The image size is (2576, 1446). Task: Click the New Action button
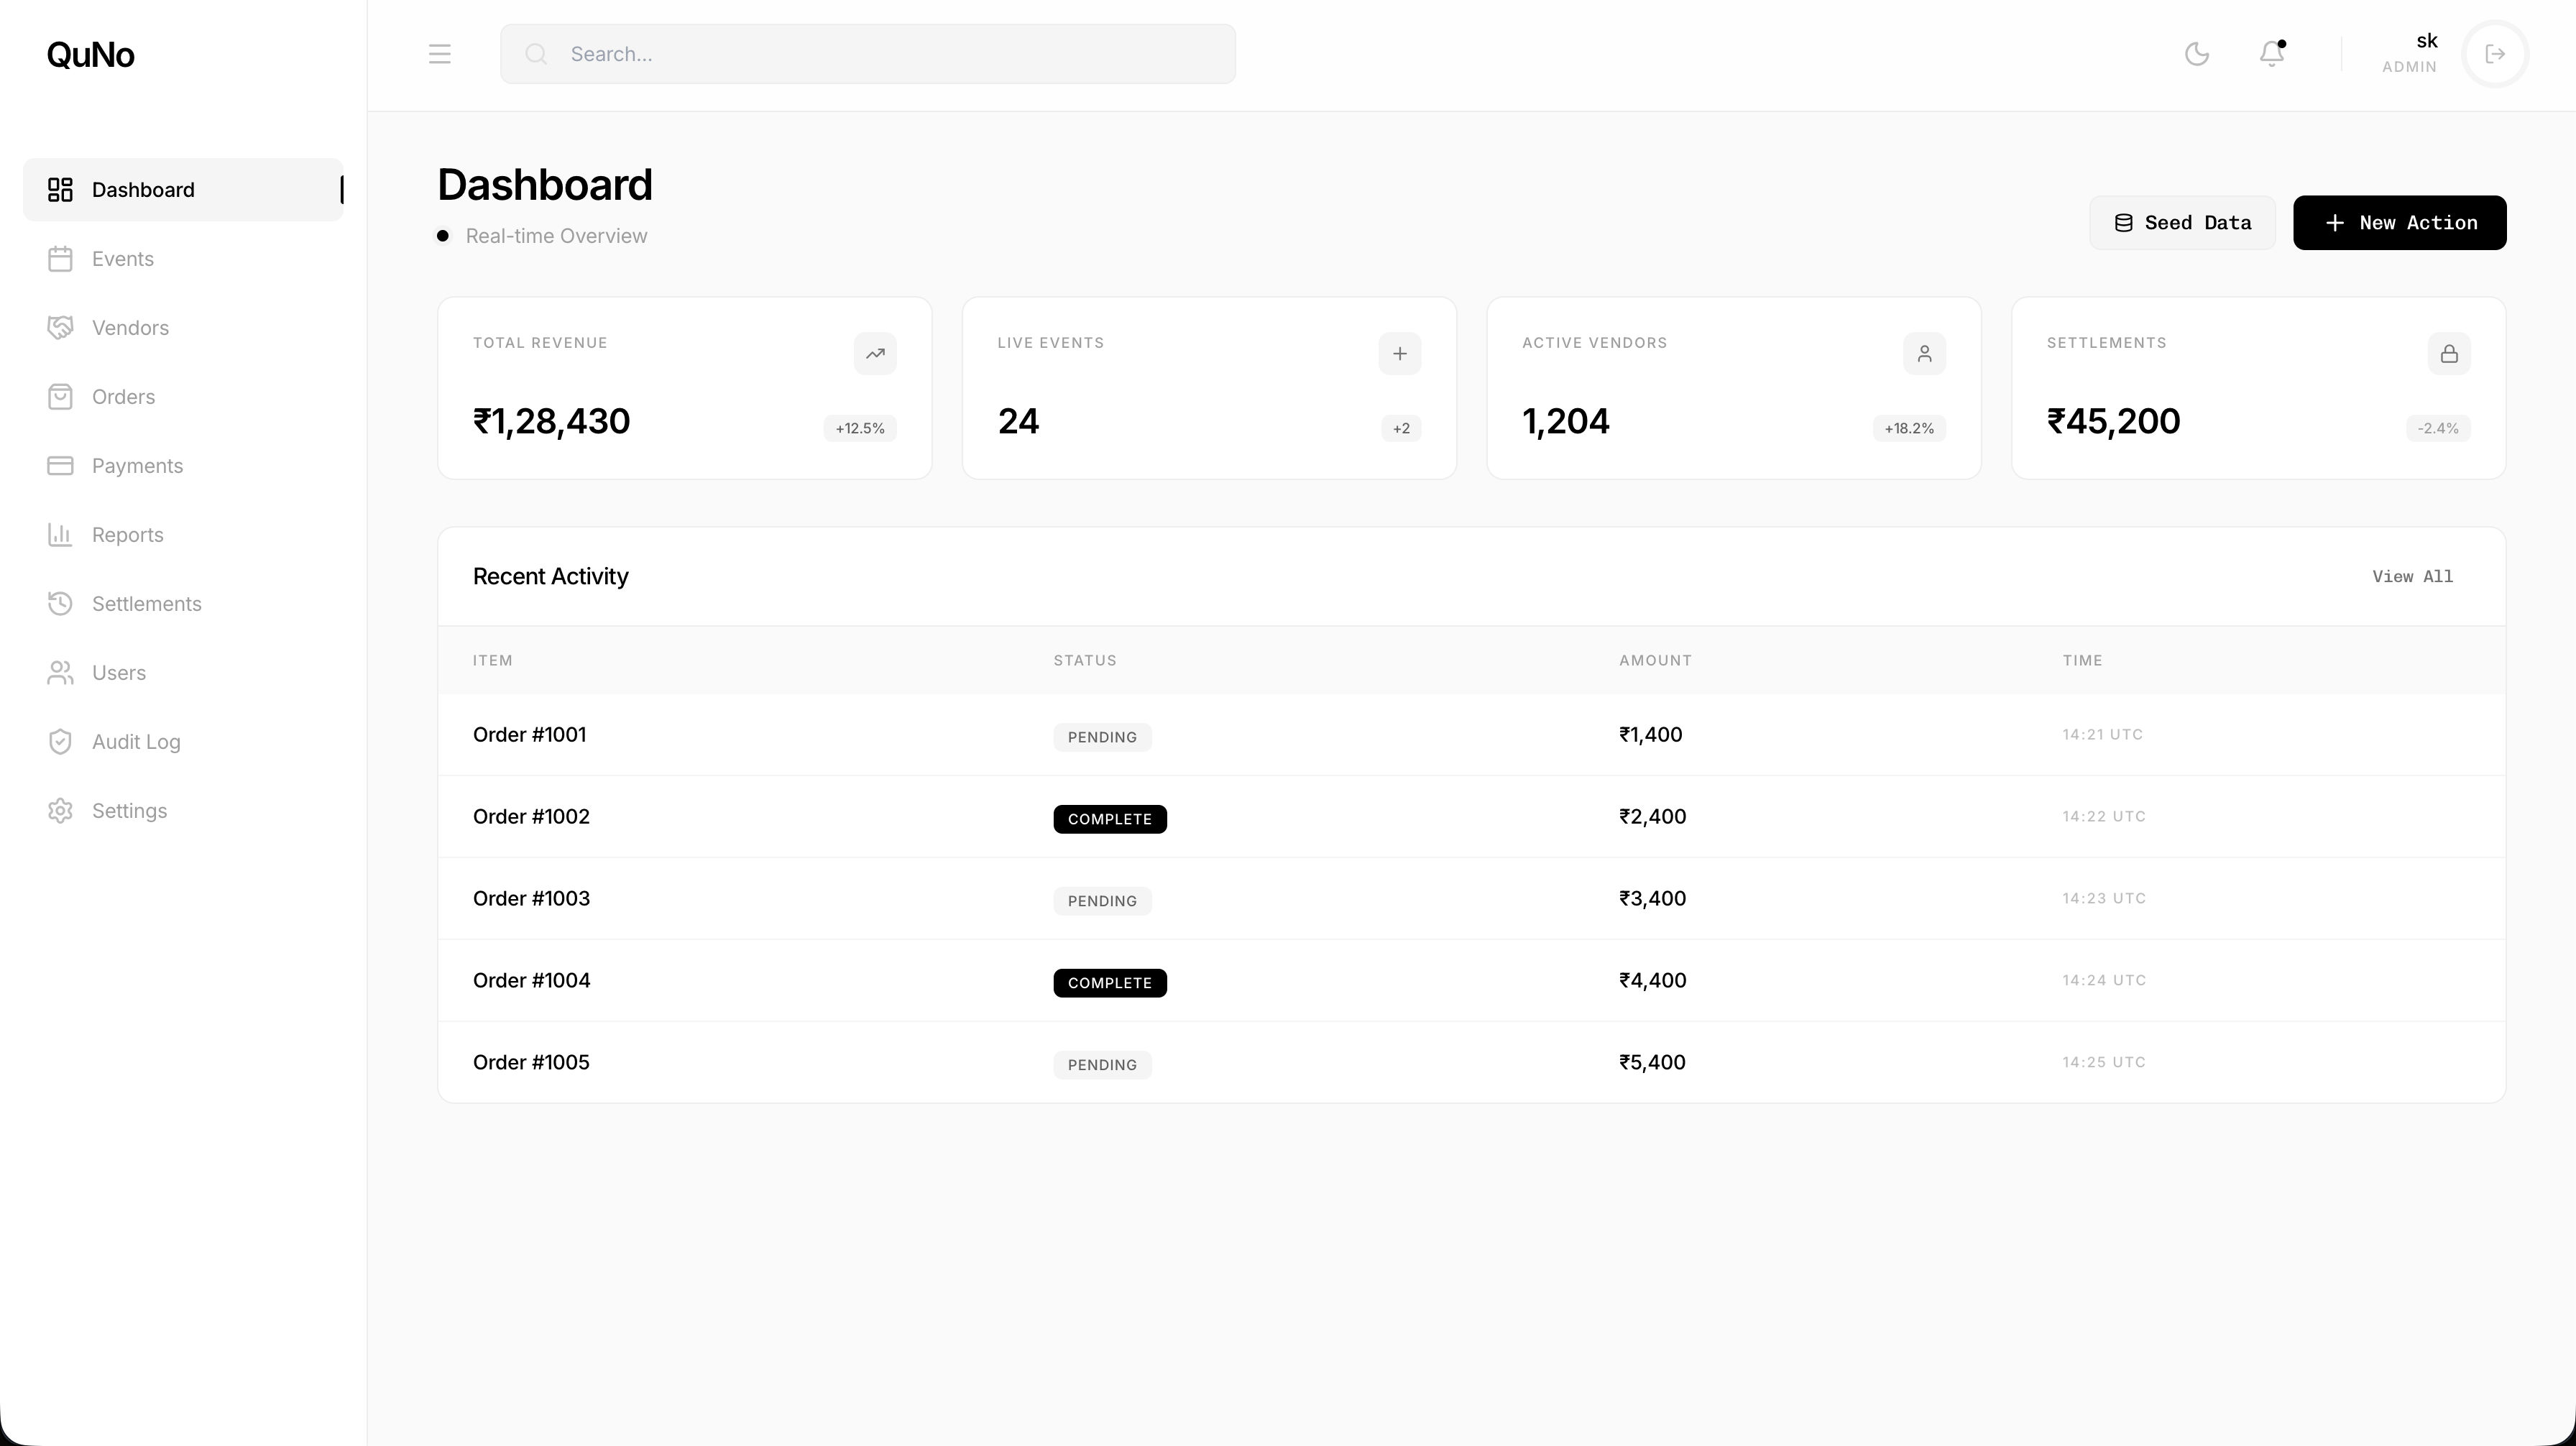[x=2399, y=223]
